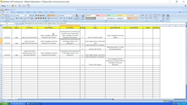This screenshot has width=187, height=105.
Task: Open Conditional Formatting menu
Action: click(x=77, y=17)
